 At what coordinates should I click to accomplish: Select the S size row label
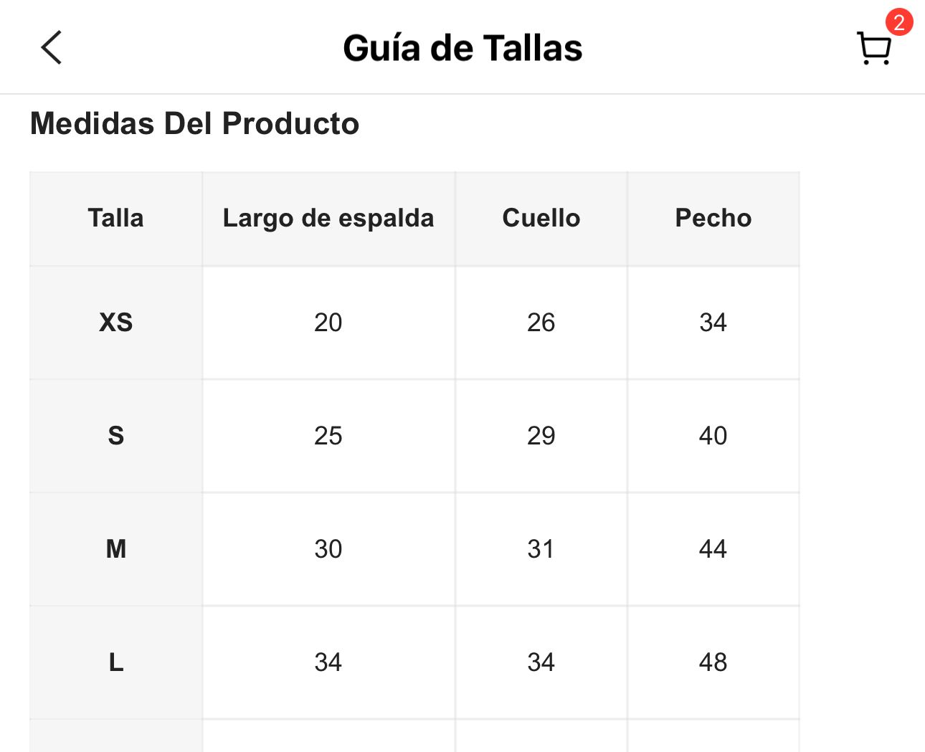(x=115, y=436)
